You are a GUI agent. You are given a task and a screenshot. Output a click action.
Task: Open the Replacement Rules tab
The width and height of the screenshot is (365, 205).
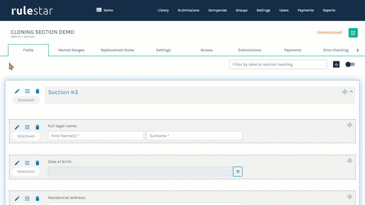tap(117, 50)
